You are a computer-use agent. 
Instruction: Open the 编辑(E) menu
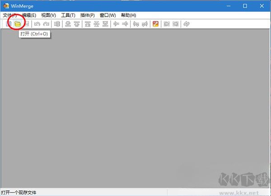[29, 15]
